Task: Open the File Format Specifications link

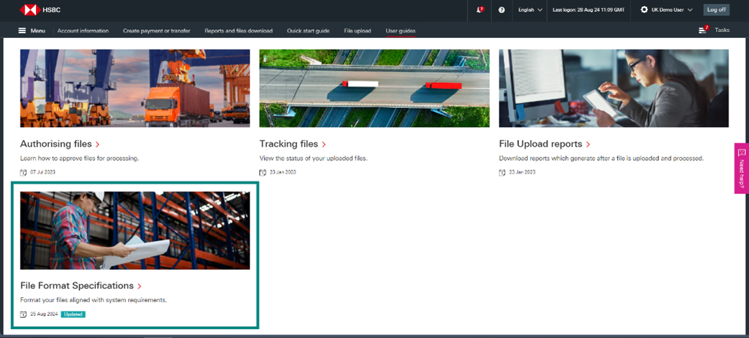Action: coord(77,286)
